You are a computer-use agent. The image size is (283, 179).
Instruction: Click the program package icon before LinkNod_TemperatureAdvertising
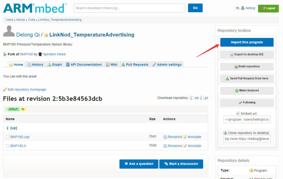(46, 35)
